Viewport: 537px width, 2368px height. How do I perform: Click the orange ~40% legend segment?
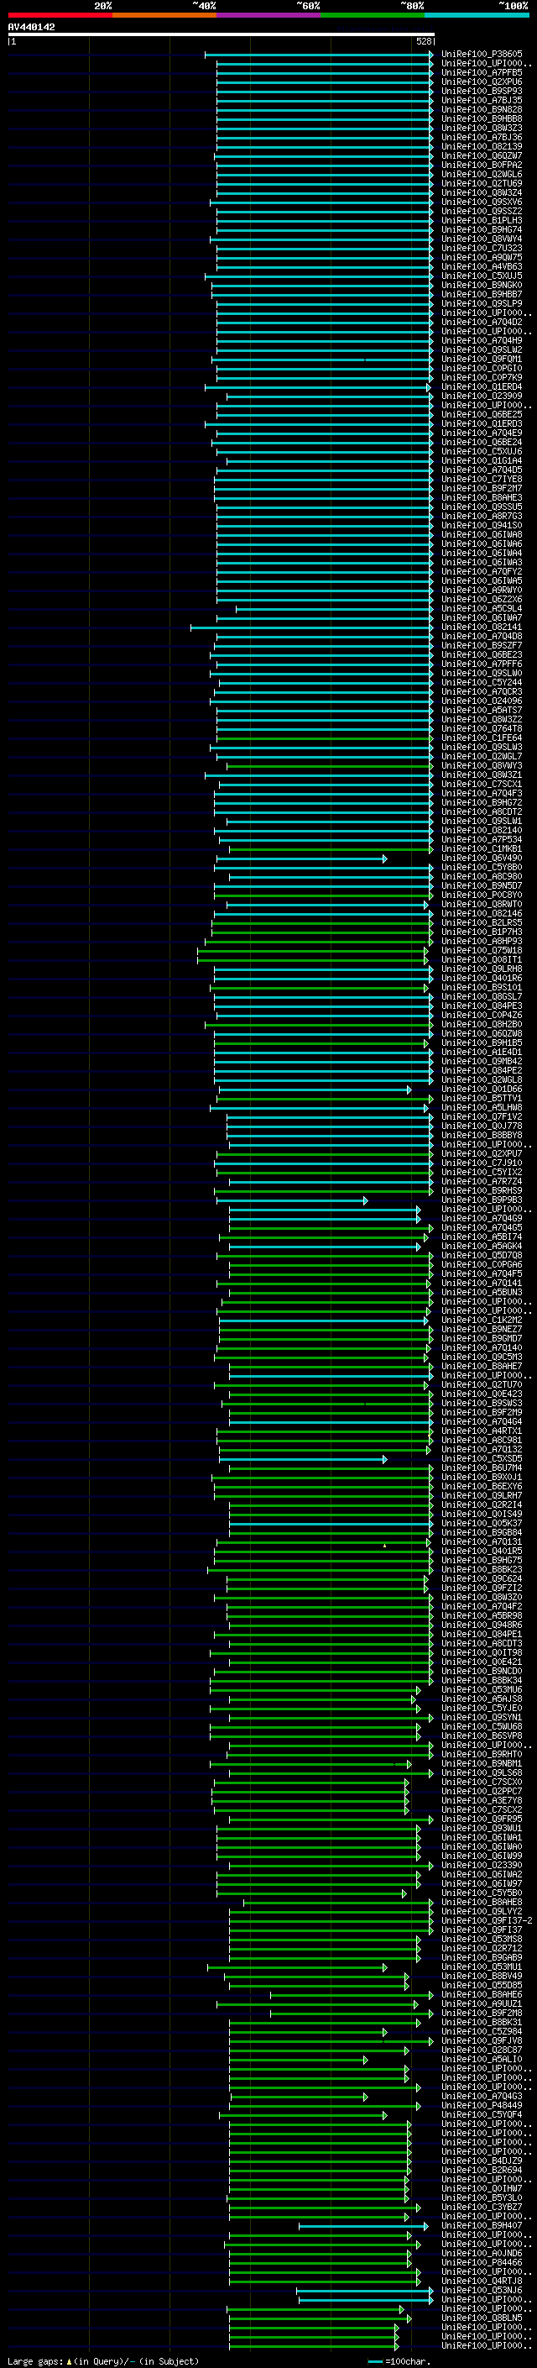(x=164, y=15)
